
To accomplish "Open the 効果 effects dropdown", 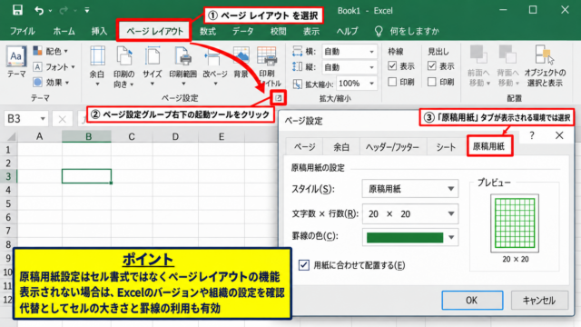I will (x=51, y=83).
